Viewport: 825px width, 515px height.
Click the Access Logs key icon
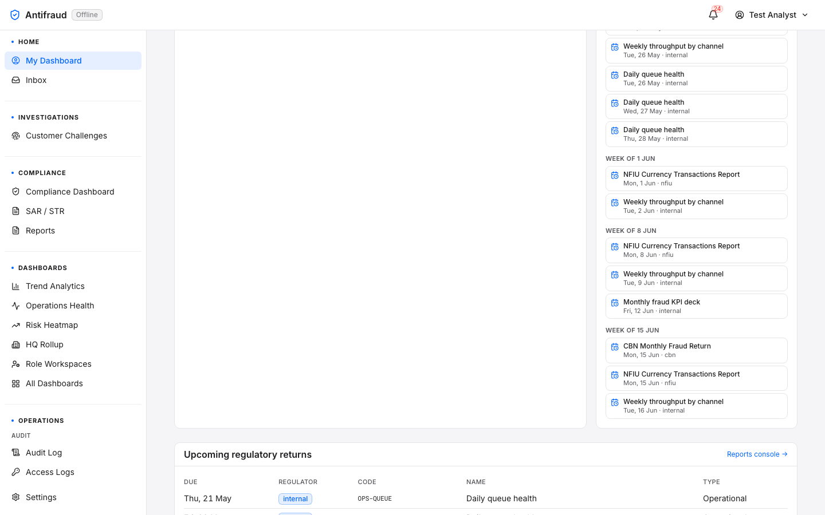[x=15, y=472]
